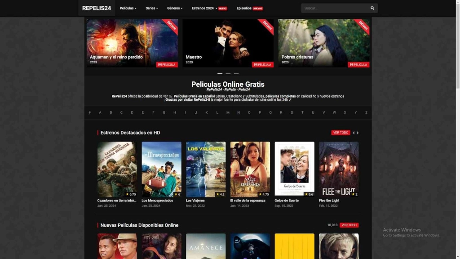Click VER TODO for Estrenos Destacados en HD
460x259 pixels.
coord(341,133)
